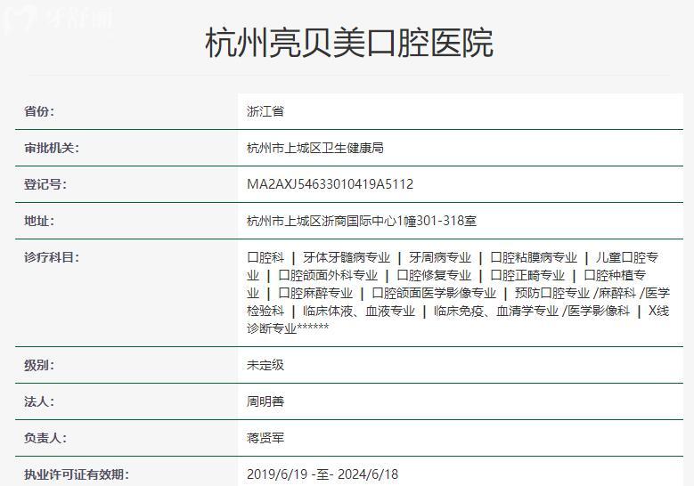This screenshot has width=694, height=486.
Task: Select the 登记号 label
Action: pos(45,184)
